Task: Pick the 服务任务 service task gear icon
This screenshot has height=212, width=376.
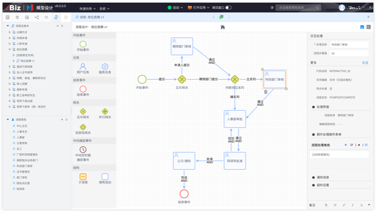Action: [105, 66]
